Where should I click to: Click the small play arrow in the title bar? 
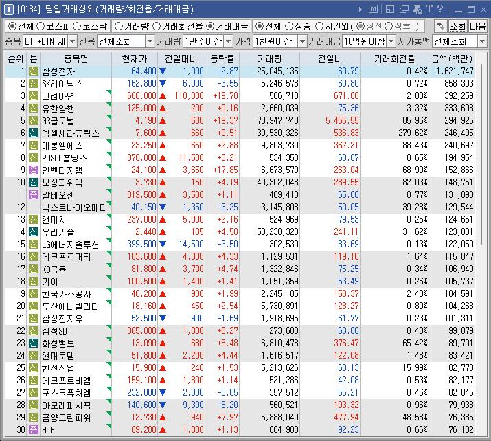point(361,10)
